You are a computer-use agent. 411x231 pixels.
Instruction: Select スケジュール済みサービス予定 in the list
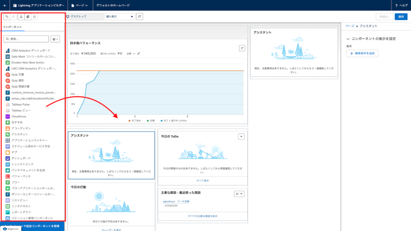pos(31,146)
